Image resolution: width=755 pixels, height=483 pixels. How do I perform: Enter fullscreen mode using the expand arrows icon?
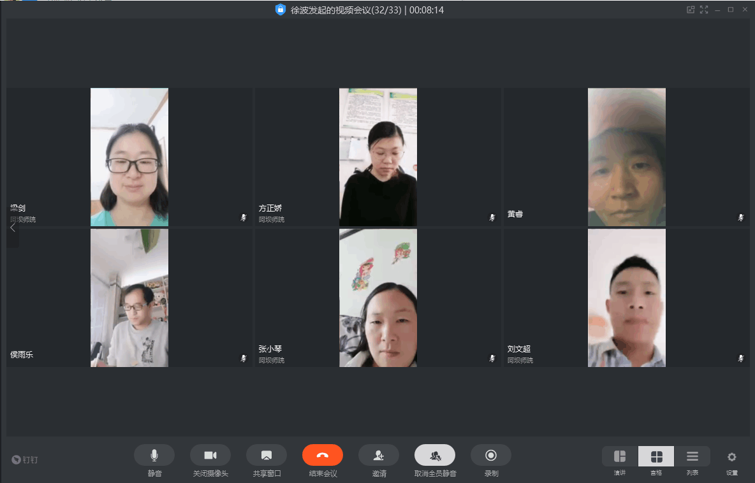click(704, 10)
